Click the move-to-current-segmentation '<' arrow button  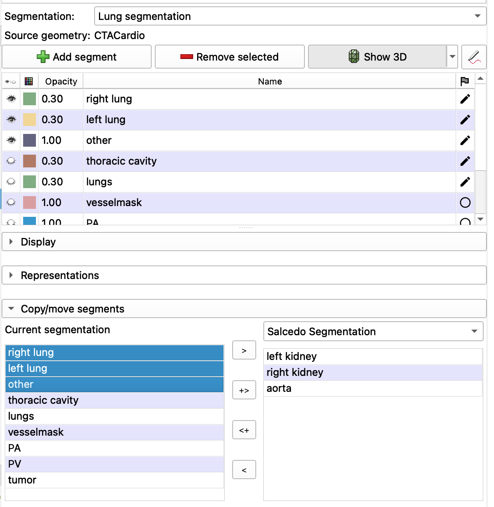pyautogui.click(x=244, y=470)
